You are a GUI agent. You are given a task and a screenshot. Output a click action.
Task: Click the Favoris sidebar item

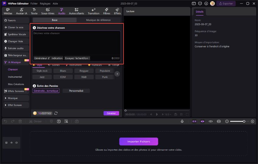click(x=16, y=20)
